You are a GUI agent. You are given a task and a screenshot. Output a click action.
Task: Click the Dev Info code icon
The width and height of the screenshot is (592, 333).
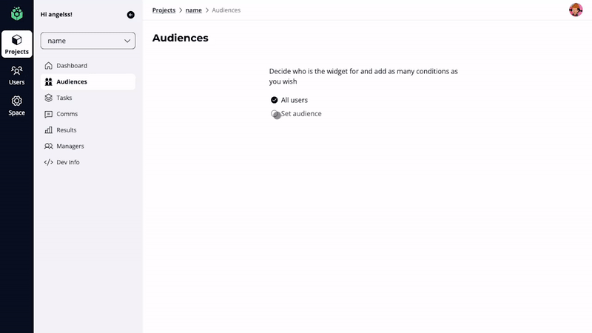click(x=48, y=162)
